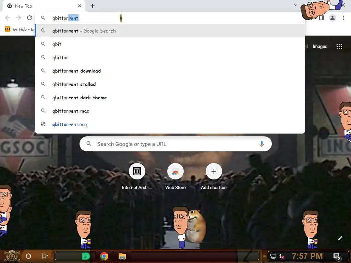Viewport: 351px width, 263px height.
Task: Open File Explorer from the taskbar
Action: (122, 256)
